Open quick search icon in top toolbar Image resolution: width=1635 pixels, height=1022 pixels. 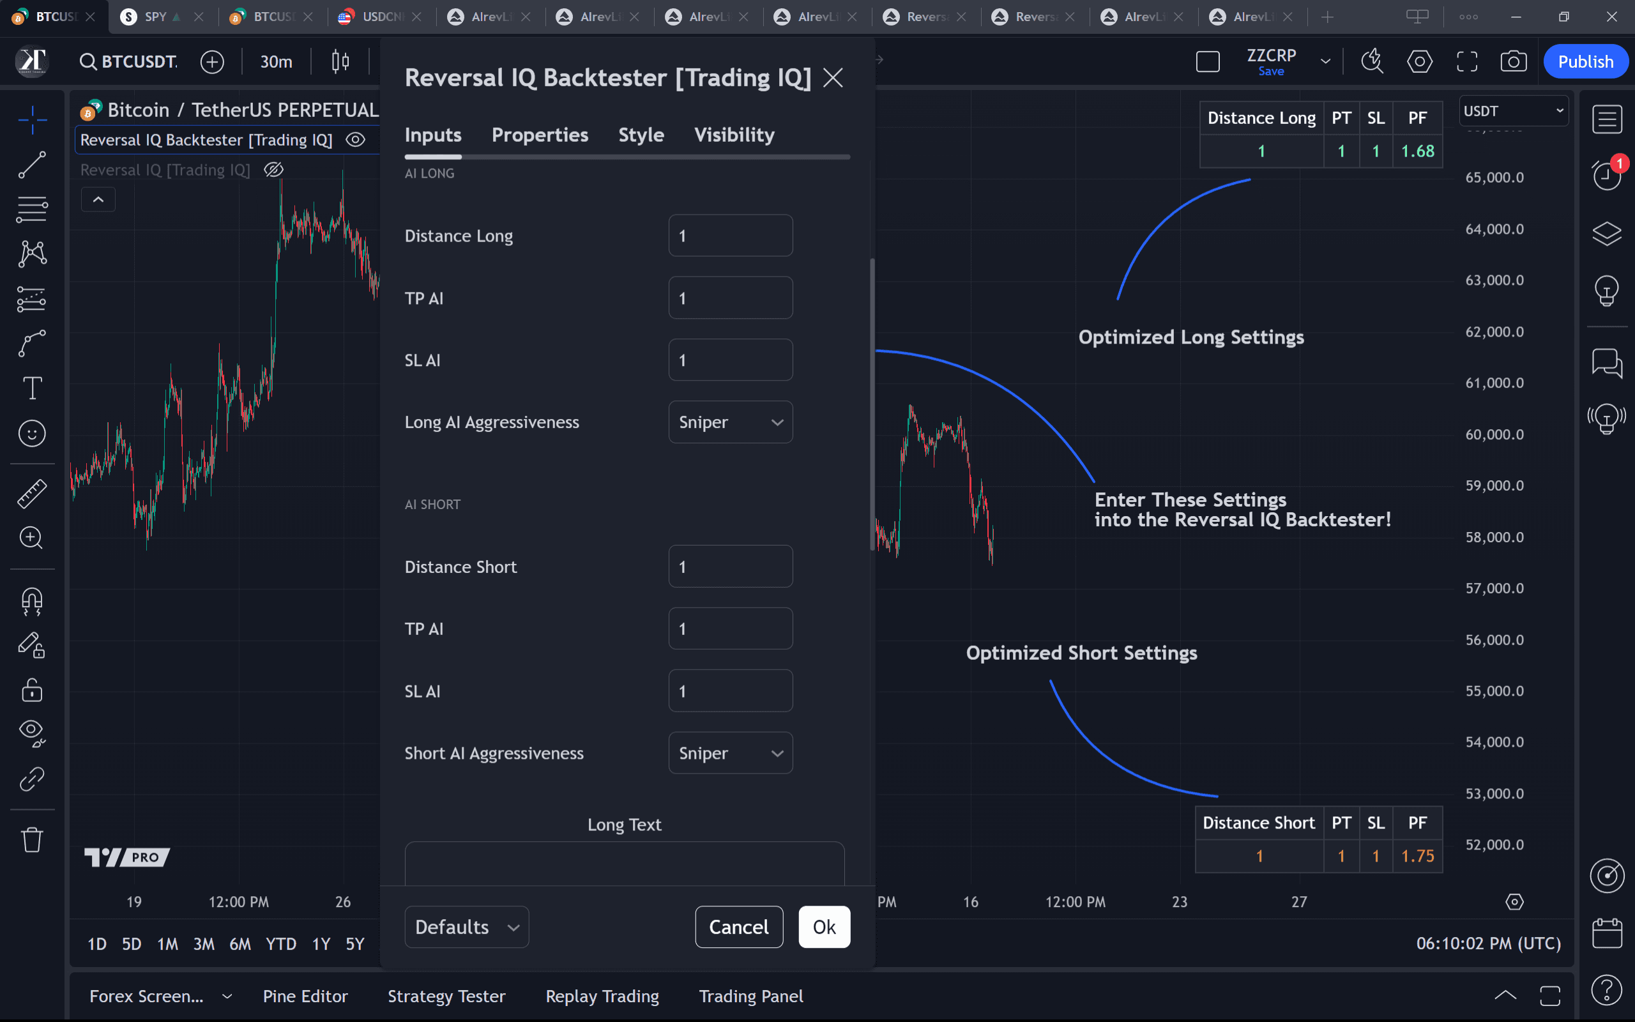click(1371, 61)
